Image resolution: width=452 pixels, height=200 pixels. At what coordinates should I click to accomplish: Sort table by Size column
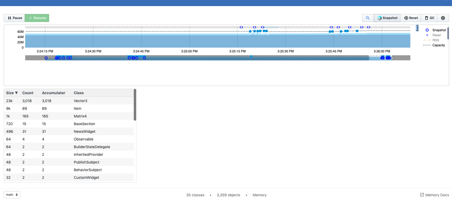pyautogui.click(x=12, y=93)
